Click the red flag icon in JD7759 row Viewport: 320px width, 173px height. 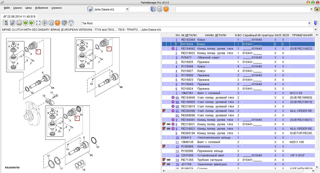(164, 164)
